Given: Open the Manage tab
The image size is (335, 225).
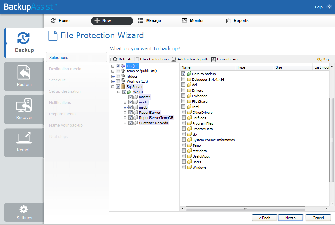Looking at the screenshot, I should click(150, 21).
